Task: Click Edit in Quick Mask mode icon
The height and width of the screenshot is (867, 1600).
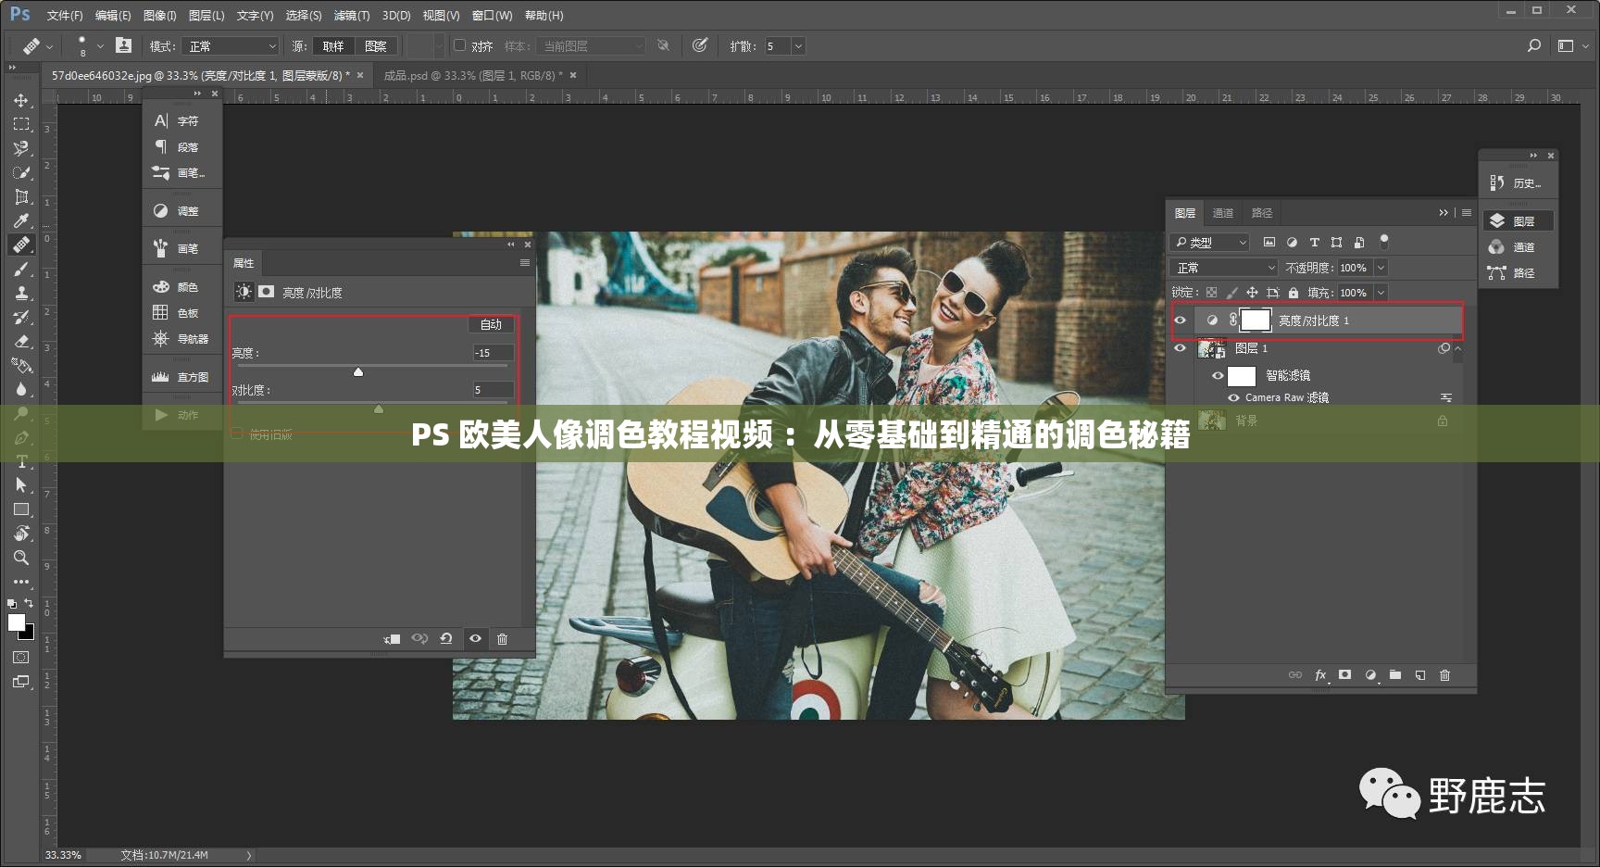Action: point(20,658)
